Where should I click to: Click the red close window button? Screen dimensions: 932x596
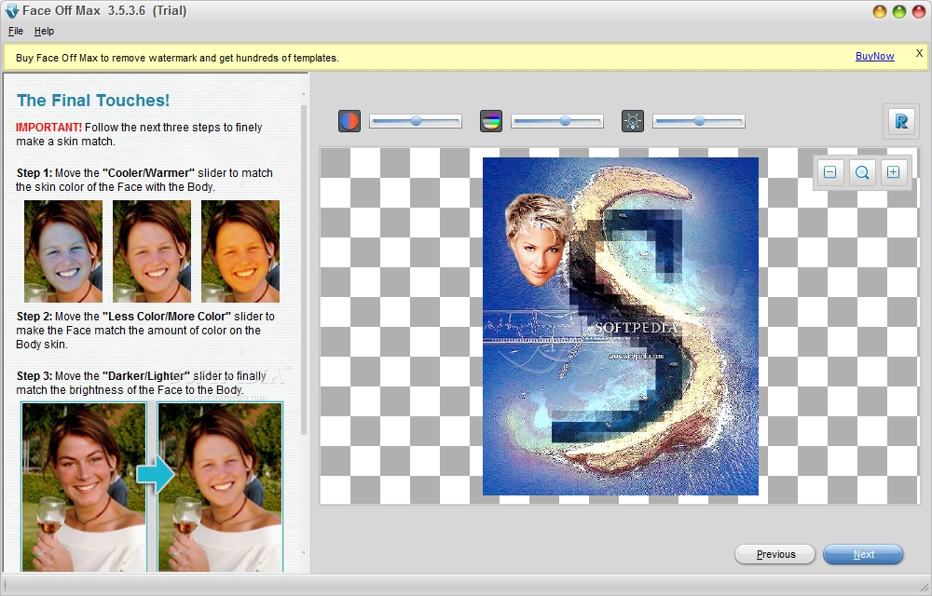tap(919, 11)
